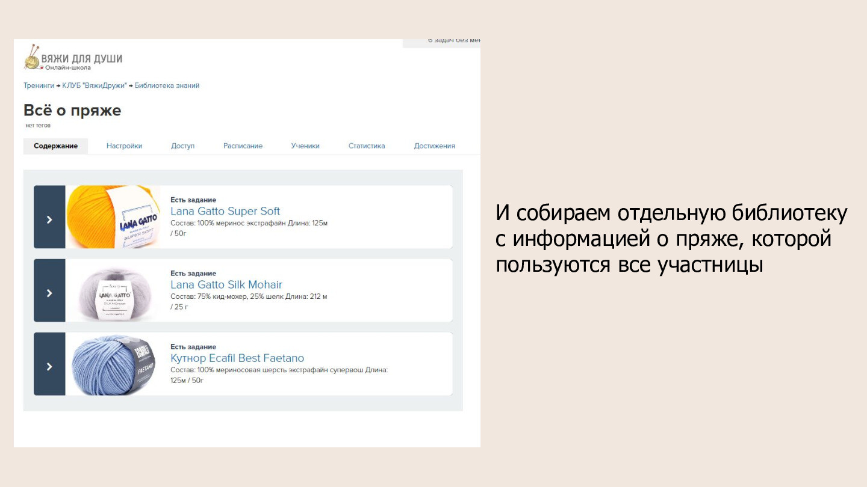Switch to the Содержание tab
The width and height of the screenshot is (867, 487).
tap(55, 146)
